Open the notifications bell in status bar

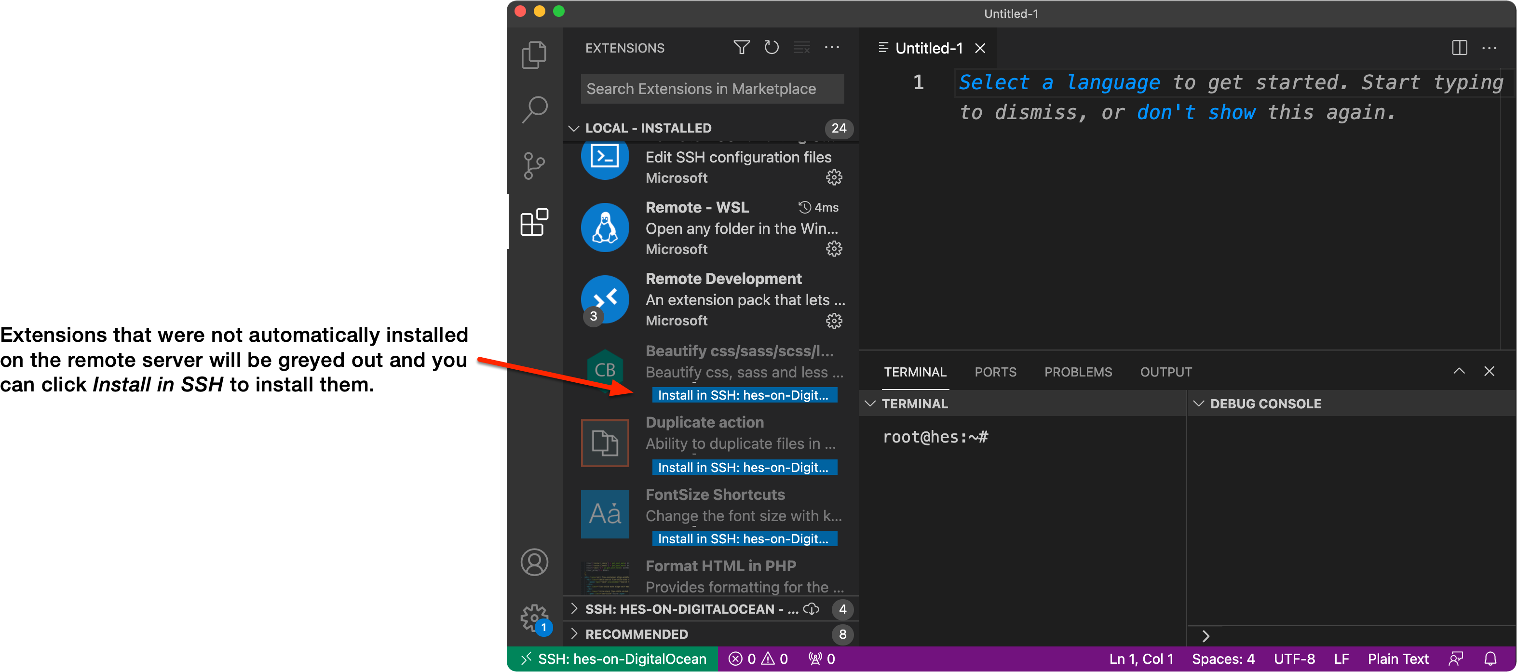coord(1490,659)
